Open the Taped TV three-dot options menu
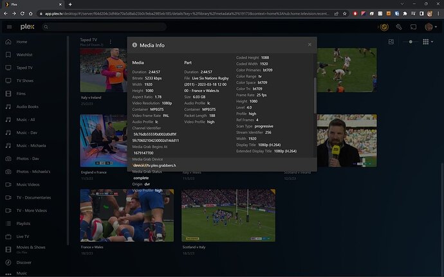 click(x=111, y=42)
